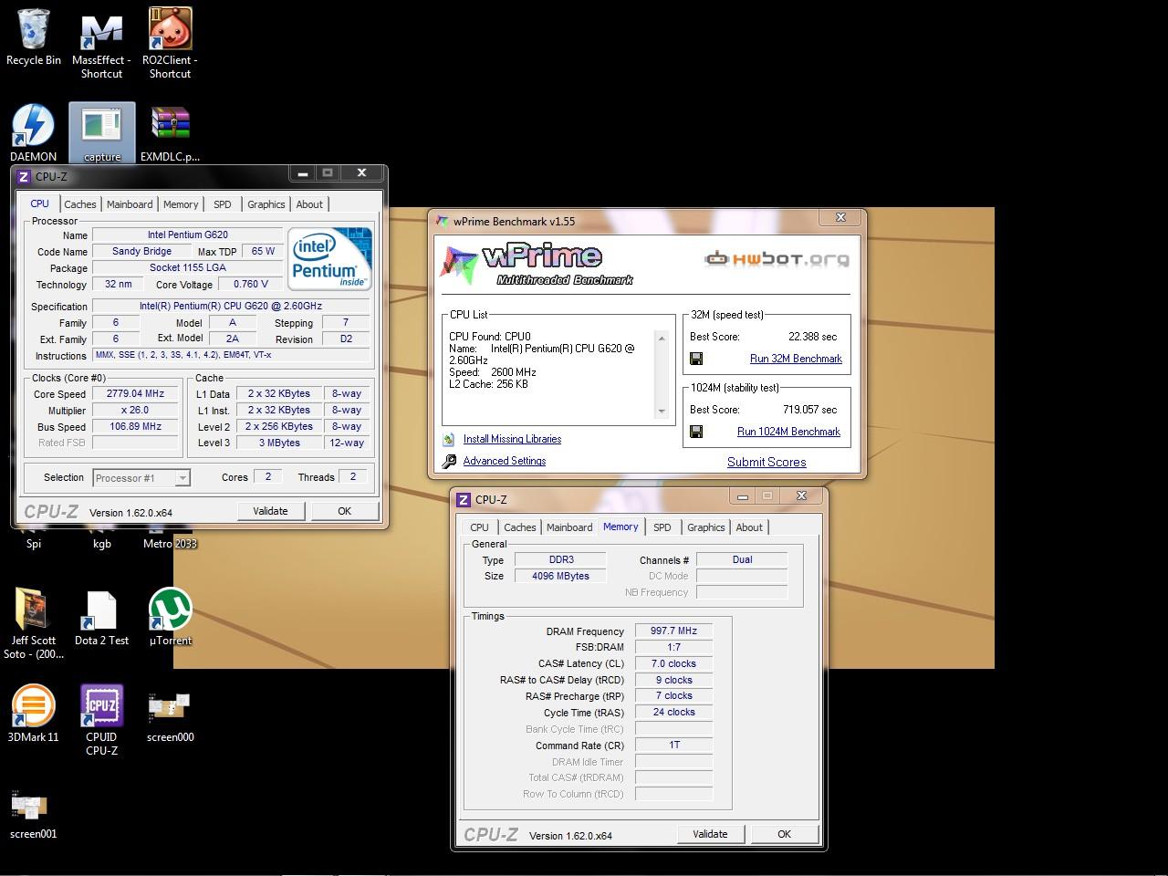Open the µTorrent desktop icon
The height and width of the screenshot is (876, 1168).
pos(170,619)
